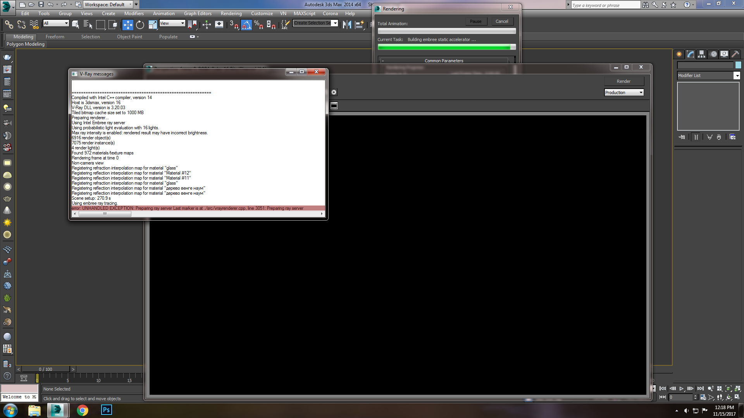Click Edit Named Selection Sets icon

285,25
